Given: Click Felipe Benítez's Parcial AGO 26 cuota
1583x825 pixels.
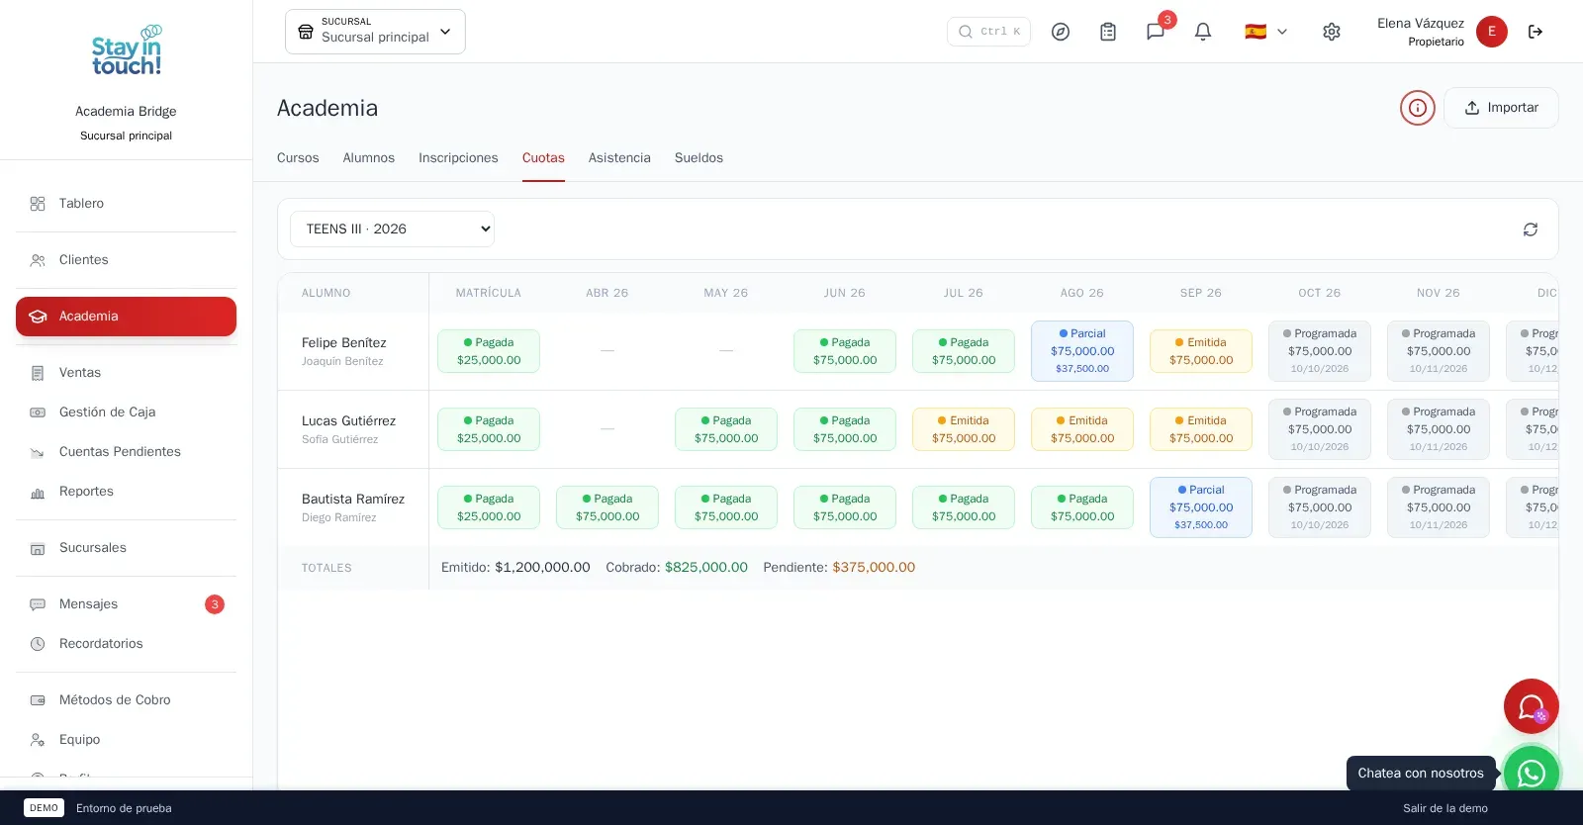Looking at the screenshot, I should [1082, 351].
